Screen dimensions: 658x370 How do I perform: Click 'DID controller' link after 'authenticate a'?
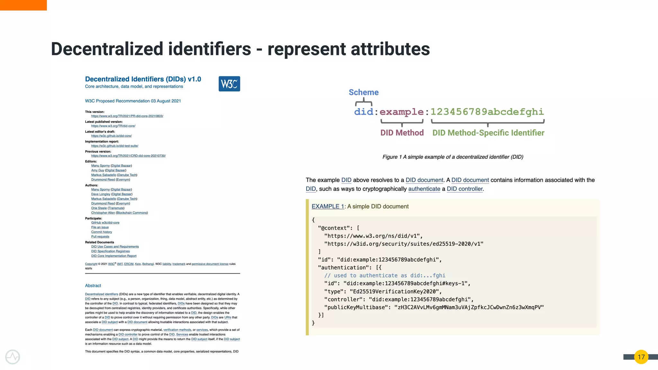[465, 189]
